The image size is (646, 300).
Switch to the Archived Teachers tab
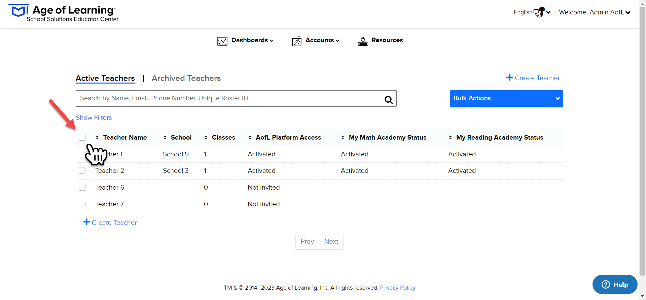click(186, 78)
